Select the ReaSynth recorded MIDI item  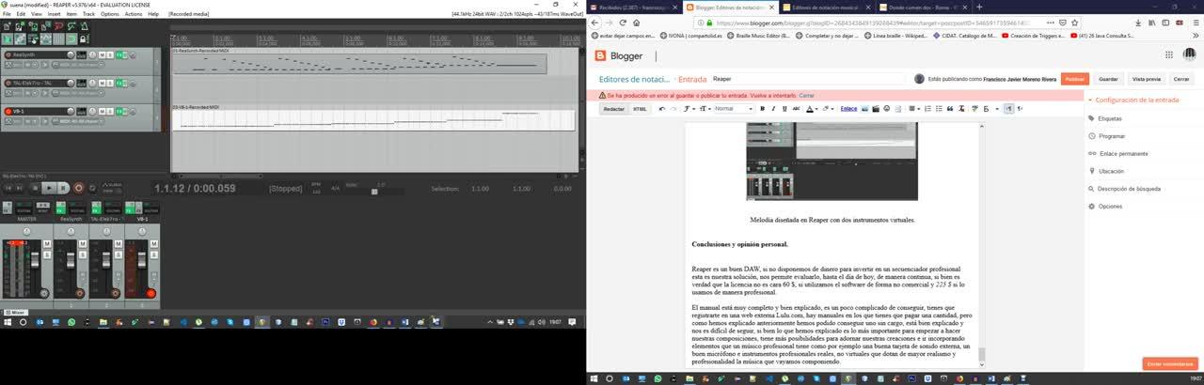358,64
